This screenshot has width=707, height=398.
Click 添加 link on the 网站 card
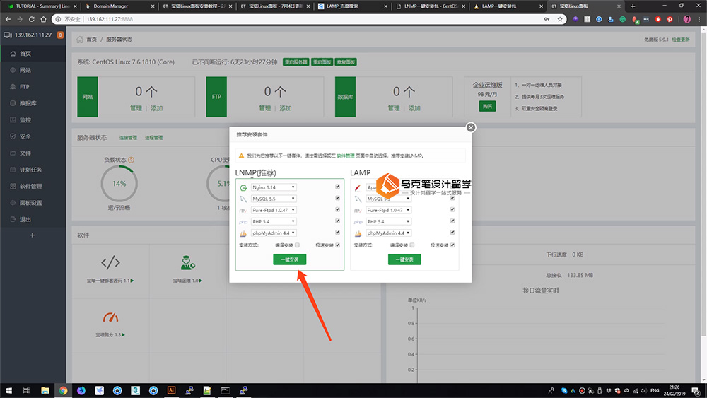[156, 108]
